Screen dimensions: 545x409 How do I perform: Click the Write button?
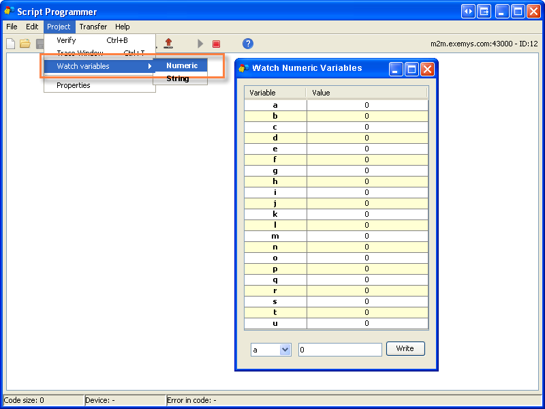(x=405, y=348)
